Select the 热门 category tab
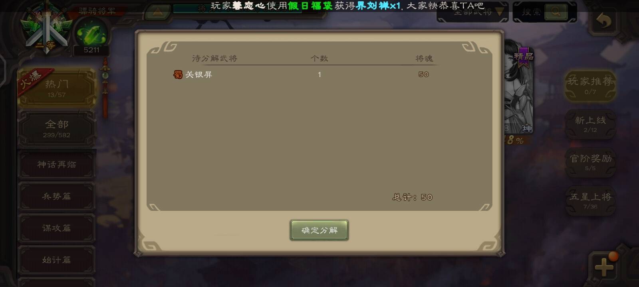The height and width of the screenshot is (287, 639). click(x=56, y=88)
